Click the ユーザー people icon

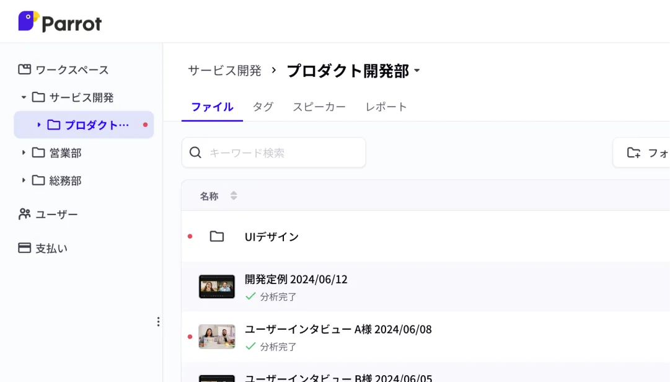tap(24, 214)
